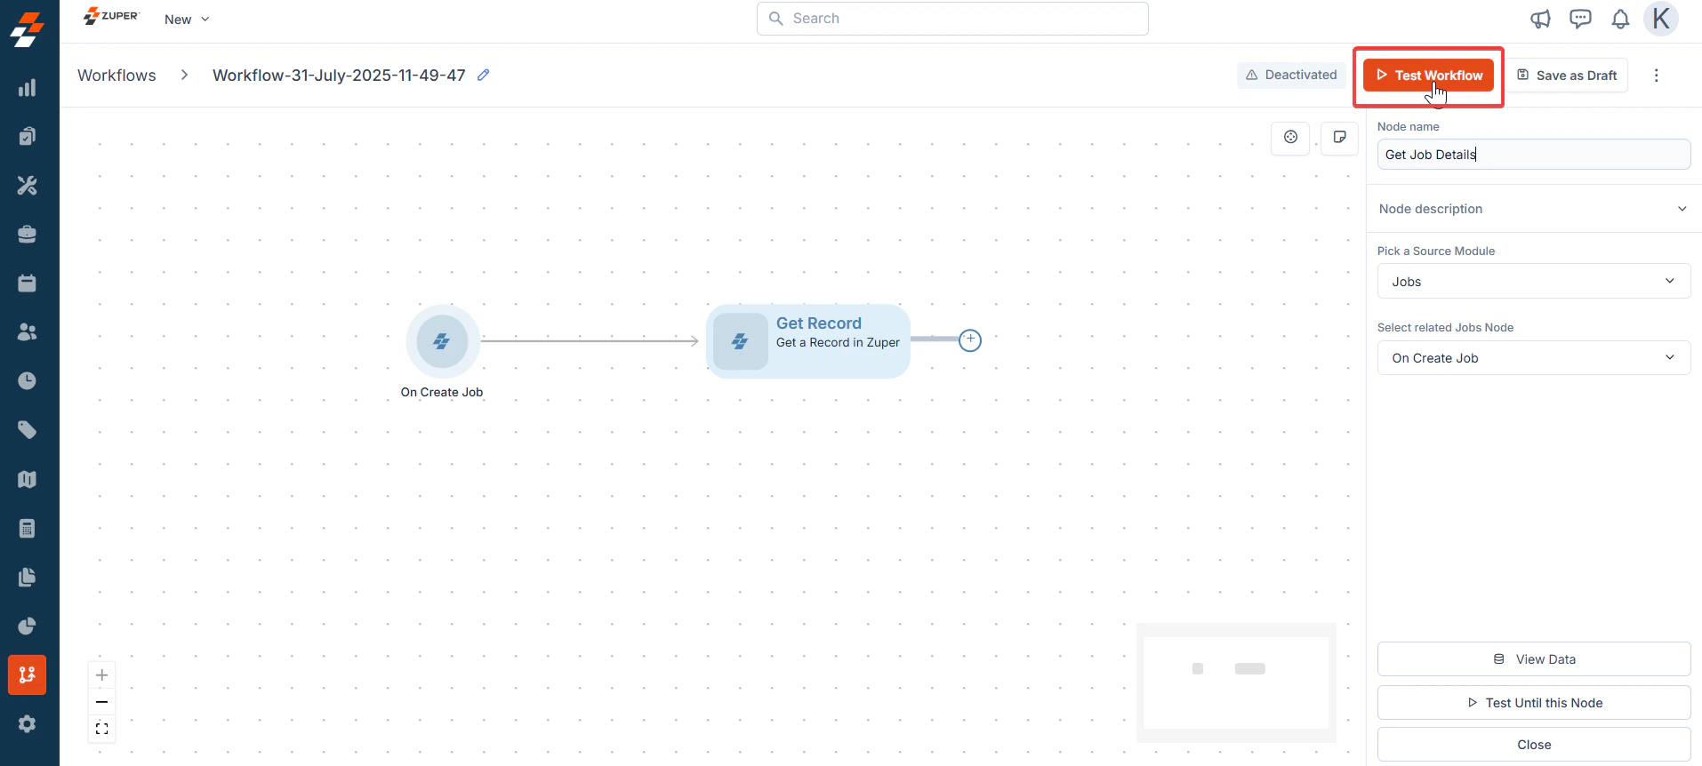1702x766 pixels.
Task: Zoom out the workflow canvas
Action: point(102,702)
